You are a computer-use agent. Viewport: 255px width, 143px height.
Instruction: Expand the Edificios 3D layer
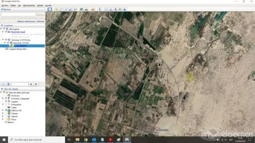point(3,110)
